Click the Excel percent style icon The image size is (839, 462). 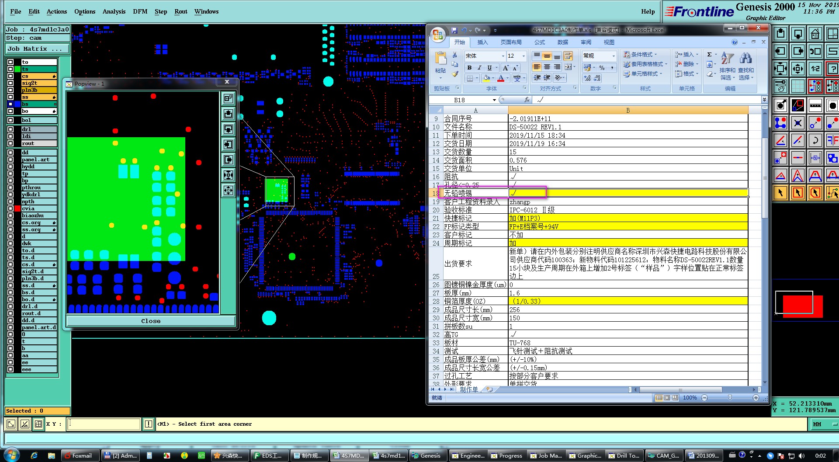602,68
